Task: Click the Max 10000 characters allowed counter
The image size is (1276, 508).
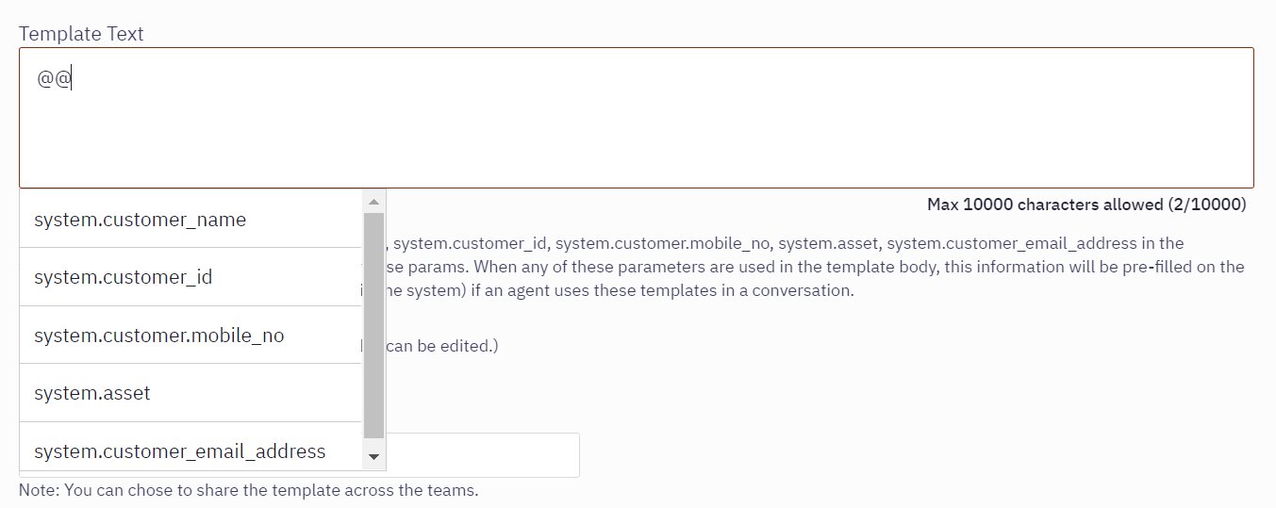Action: click(1086, 205)
